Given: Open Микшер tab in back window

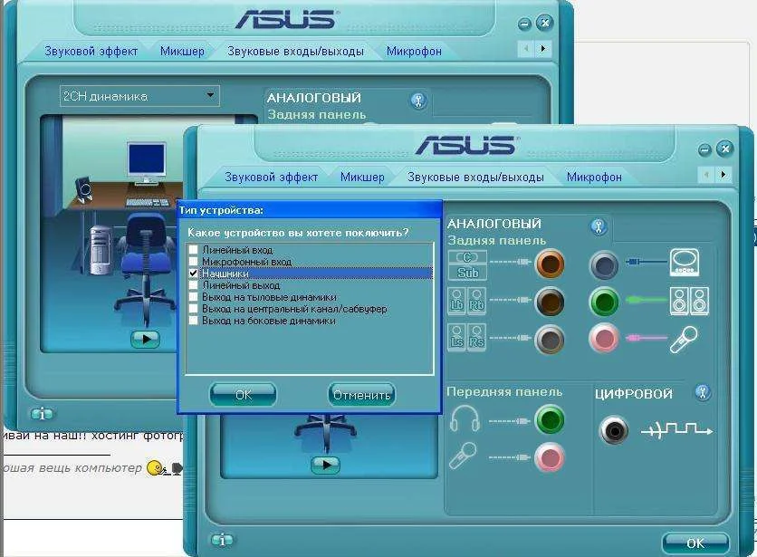Looking at the screenshot, I should coord(182,51).
